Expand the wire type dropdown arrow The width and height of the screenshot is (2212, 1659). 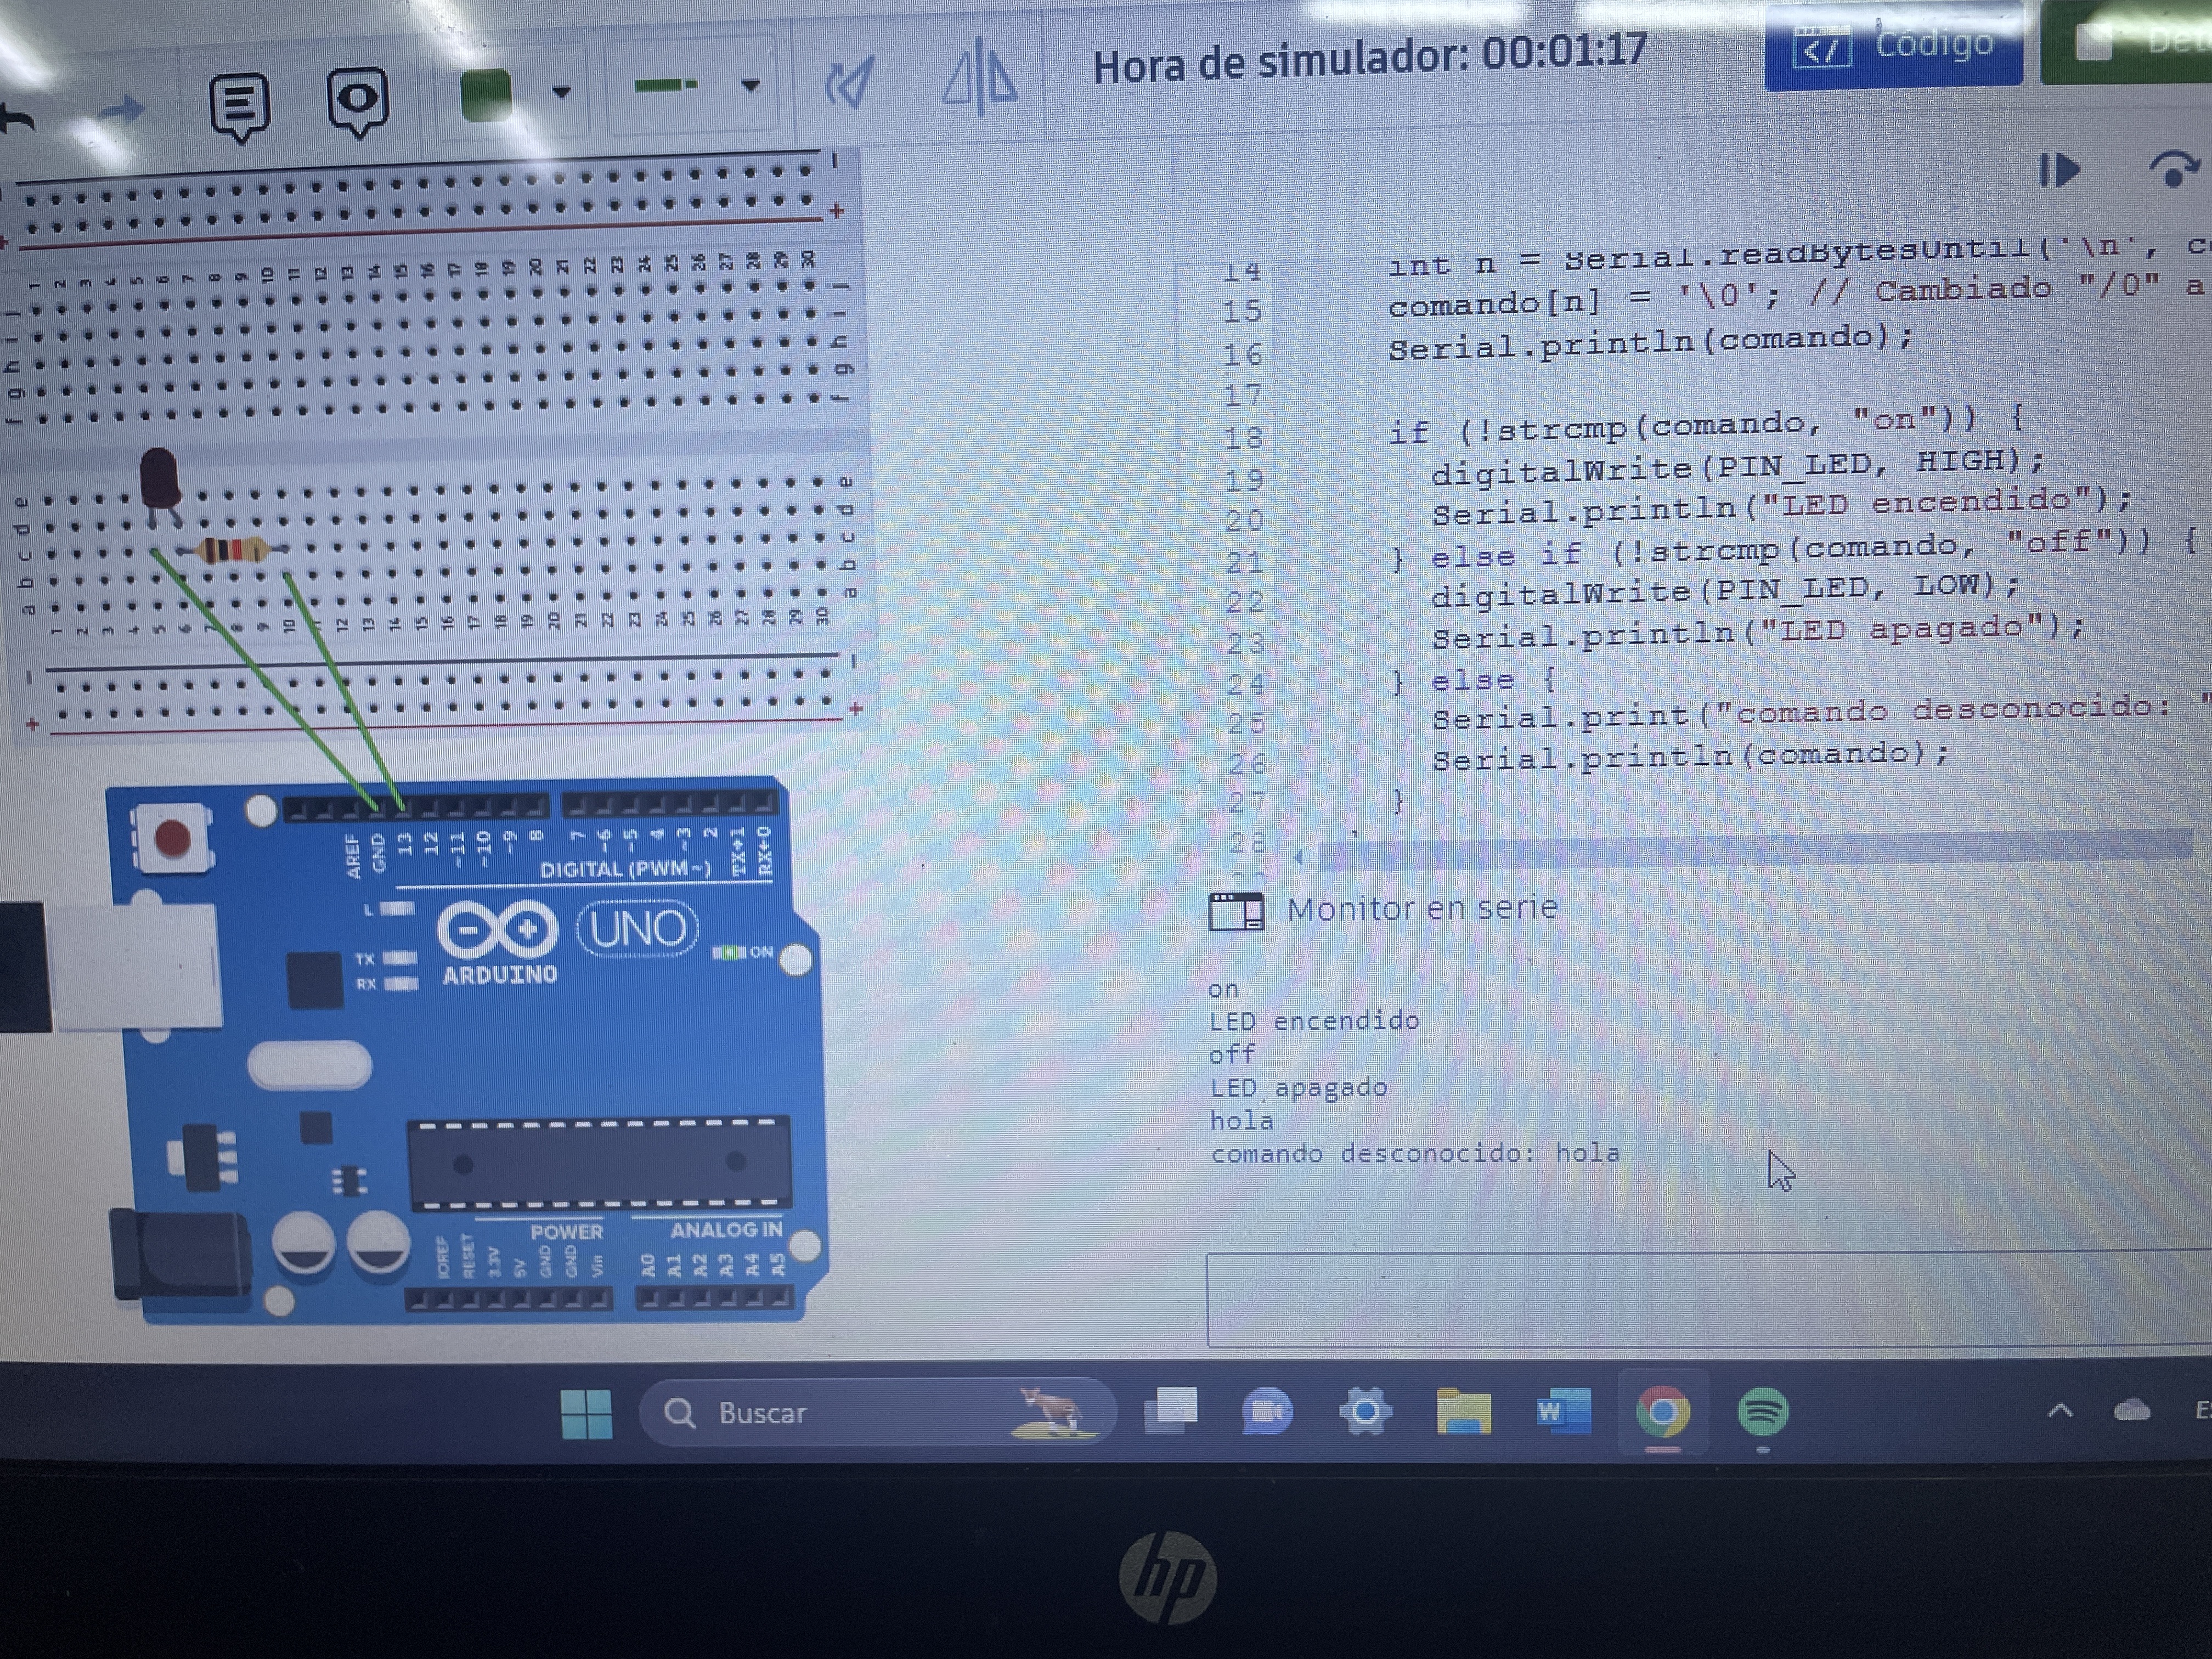pos(750,86)
